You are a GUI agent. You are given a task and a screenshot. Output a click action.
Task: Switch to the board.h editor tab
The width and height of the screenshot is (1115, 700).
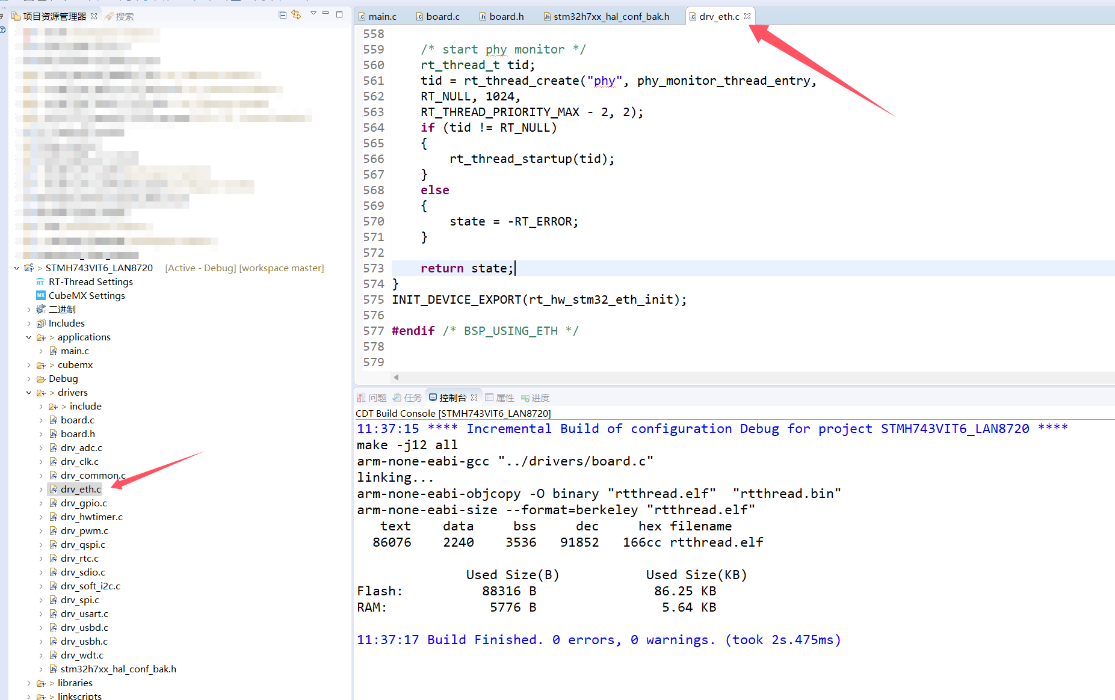coord(506,16)
